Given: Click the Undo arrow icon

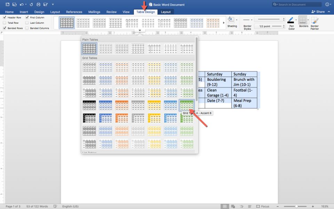Looking at the screenshot, I should (x=22, y=5).
